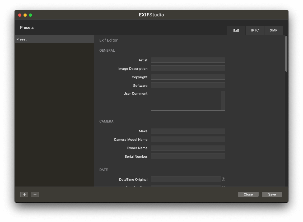
Task: Click the DateTime Original input field
Action: [x=186, y=179]
